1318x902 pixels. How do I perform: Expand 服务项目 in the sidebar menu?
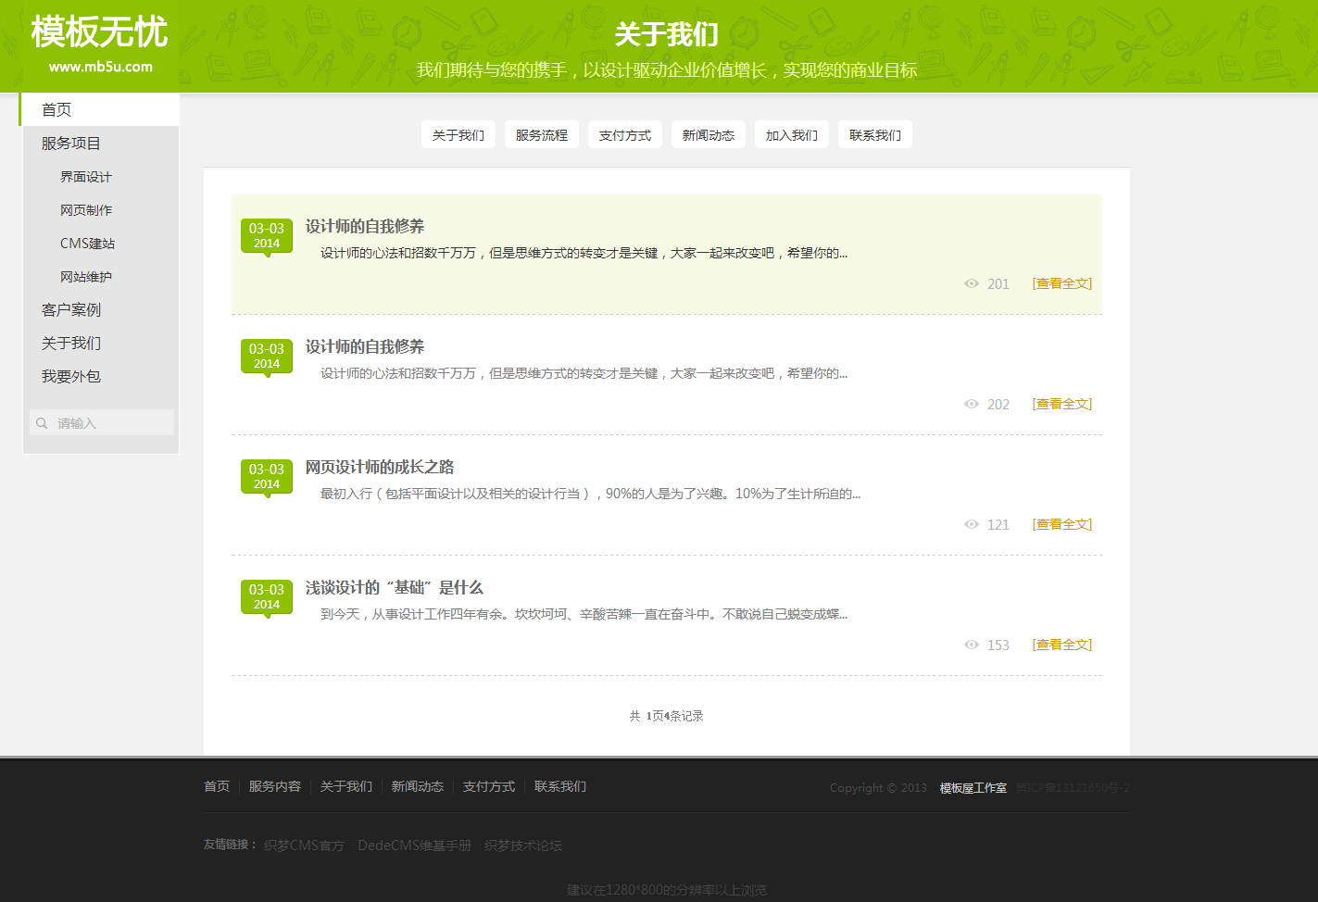click(x=70, y=143)
